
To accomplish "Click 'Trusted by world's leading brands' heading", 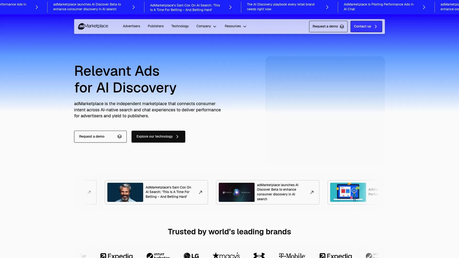I will (229, 232).
